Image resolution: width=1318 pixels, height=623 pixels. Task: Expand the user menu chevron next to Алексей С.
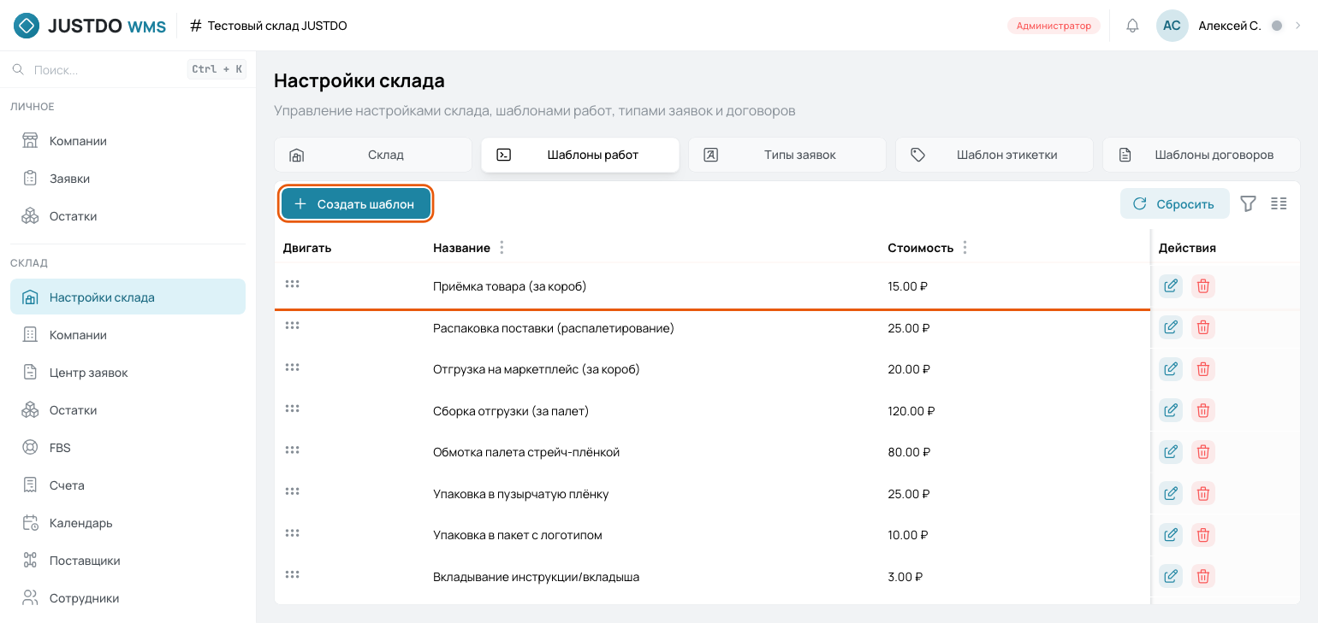[x=1298, y=26]
